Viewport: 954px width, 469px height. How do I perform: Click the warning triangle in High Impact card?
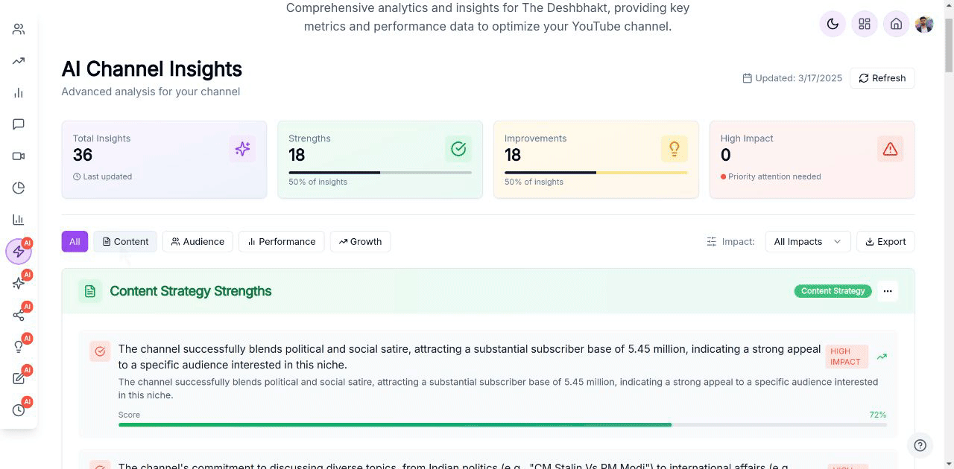click(x=890, y=149)
